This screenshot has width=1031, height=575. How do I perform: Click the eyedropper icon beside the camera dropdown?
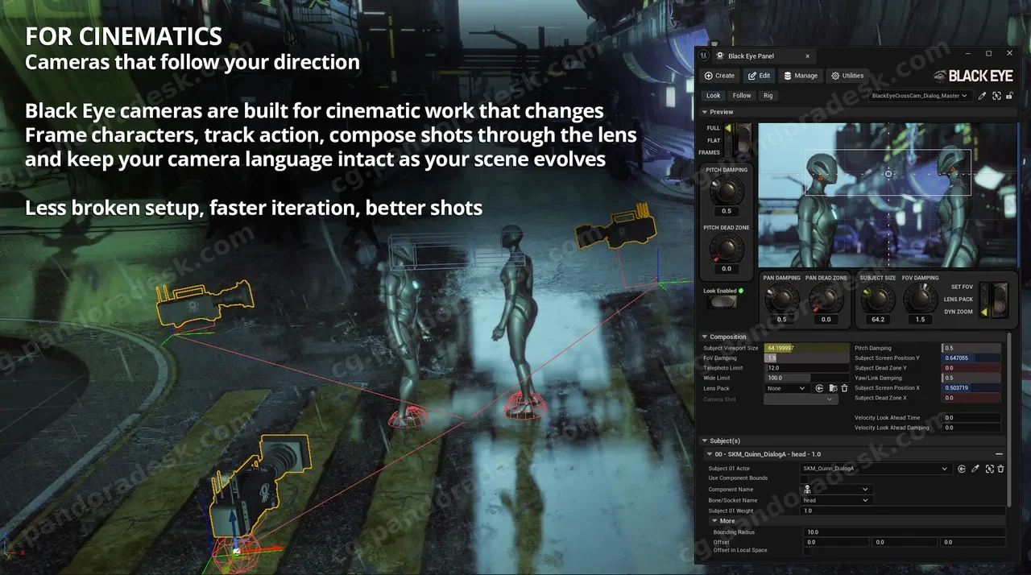pos(982,96)
